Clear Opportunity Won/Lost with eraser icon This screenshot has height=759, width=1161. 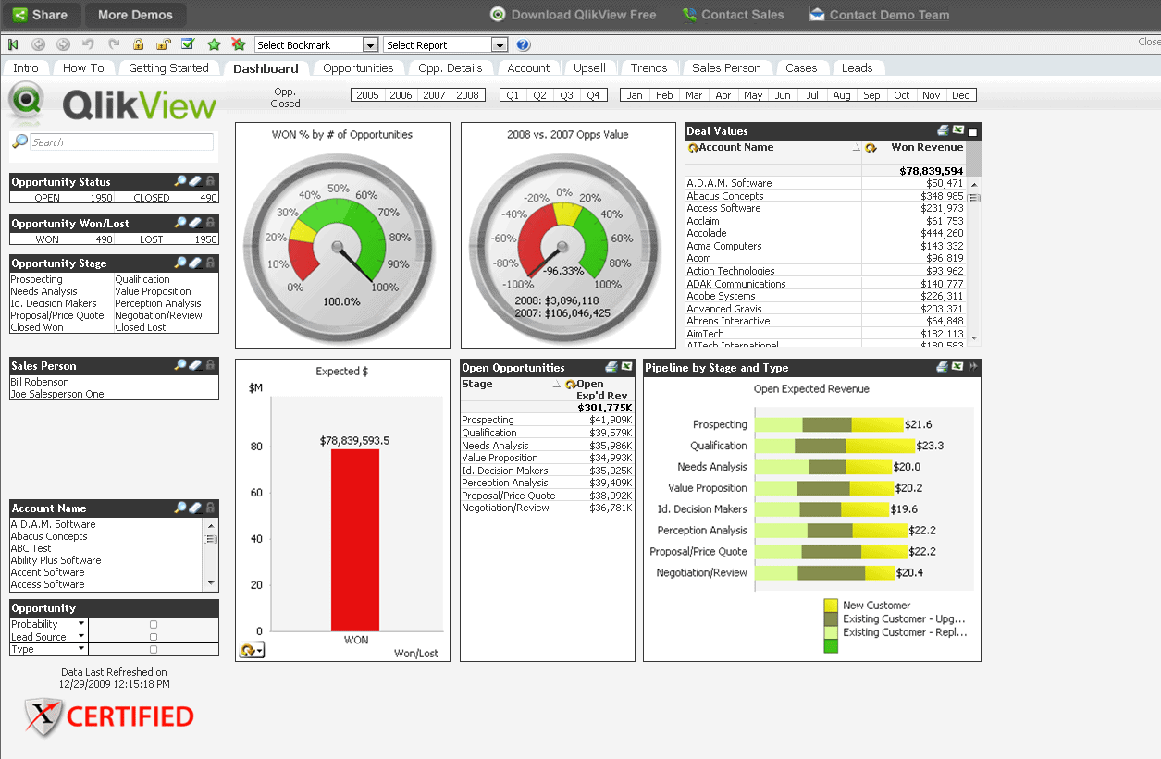click(x=195, y=223)
